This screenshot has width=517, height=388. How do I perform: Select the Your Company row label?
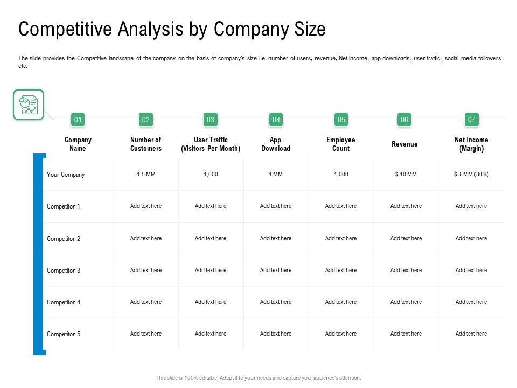(x=66, y=175)
